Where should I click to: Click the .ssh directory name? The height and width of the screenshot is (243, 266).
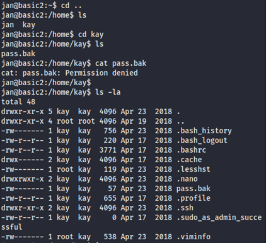185,208
